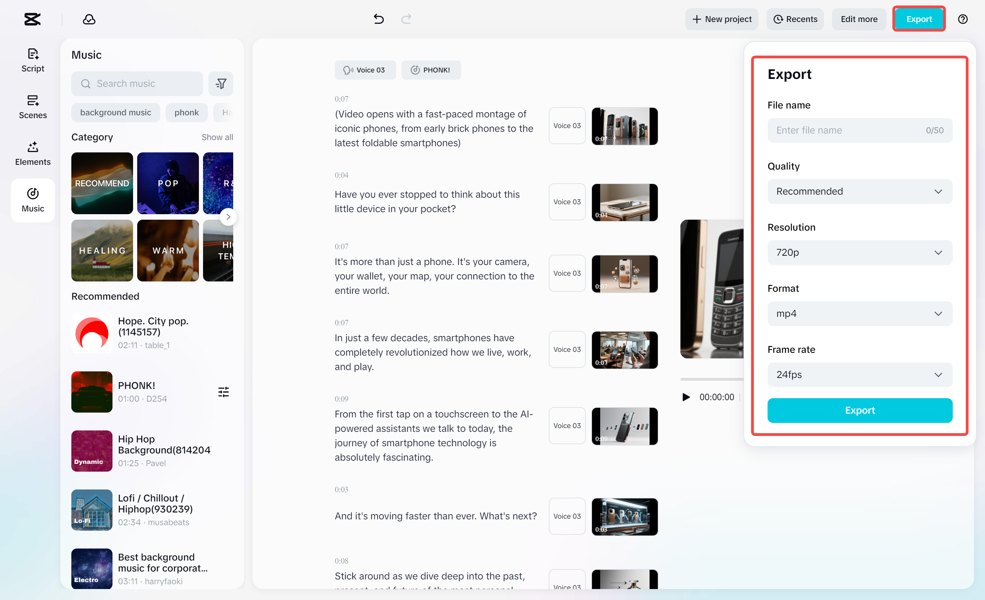Switch to the Script tab
Viewport: 985px width, 600px height.
(x=33, y=60)
